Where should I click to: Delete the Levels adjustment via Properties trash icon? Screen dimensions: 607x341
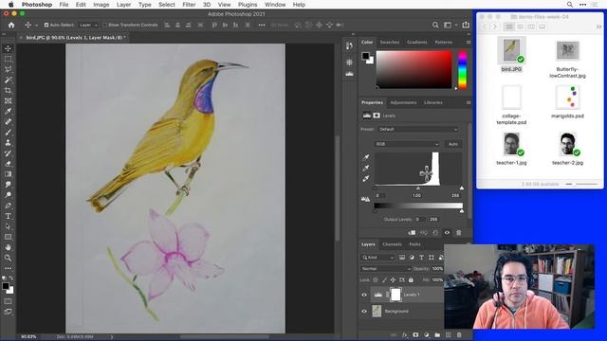click(x=459, y=233)
